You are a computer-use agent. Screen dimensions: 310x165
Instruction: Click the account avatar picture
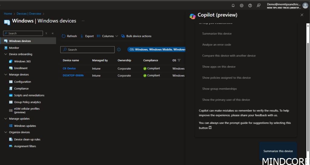pos(305,6)
